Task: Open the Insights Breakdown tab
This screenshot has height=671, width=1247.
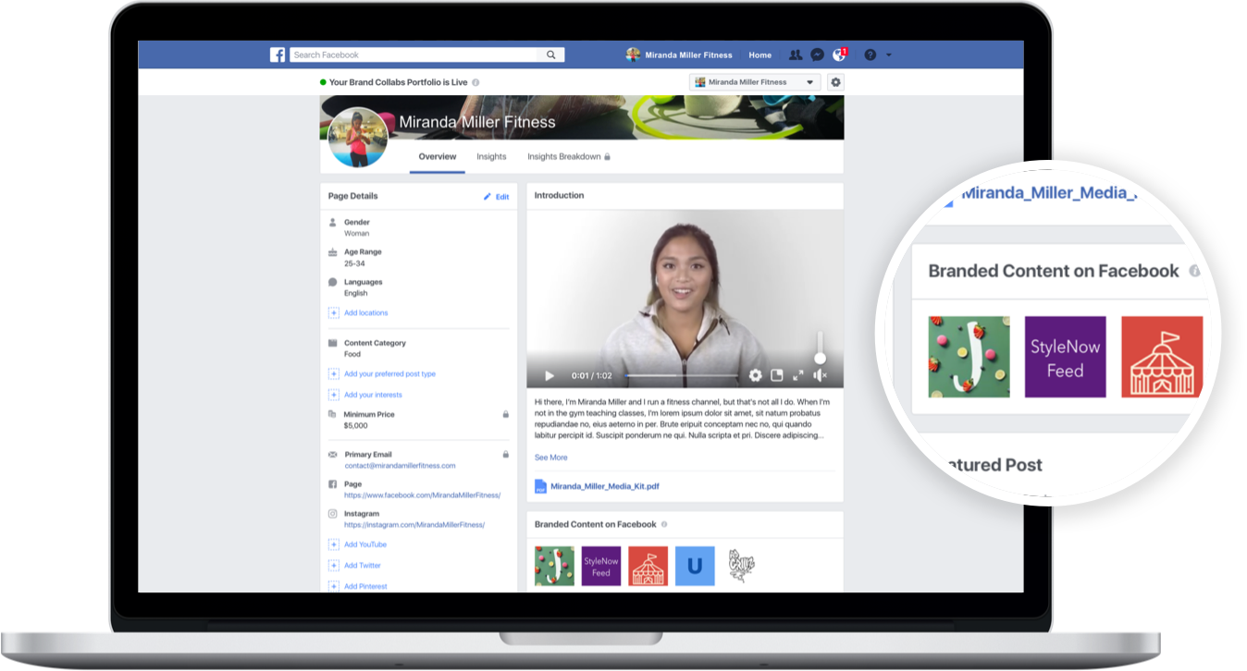Action: pos(569,157)
